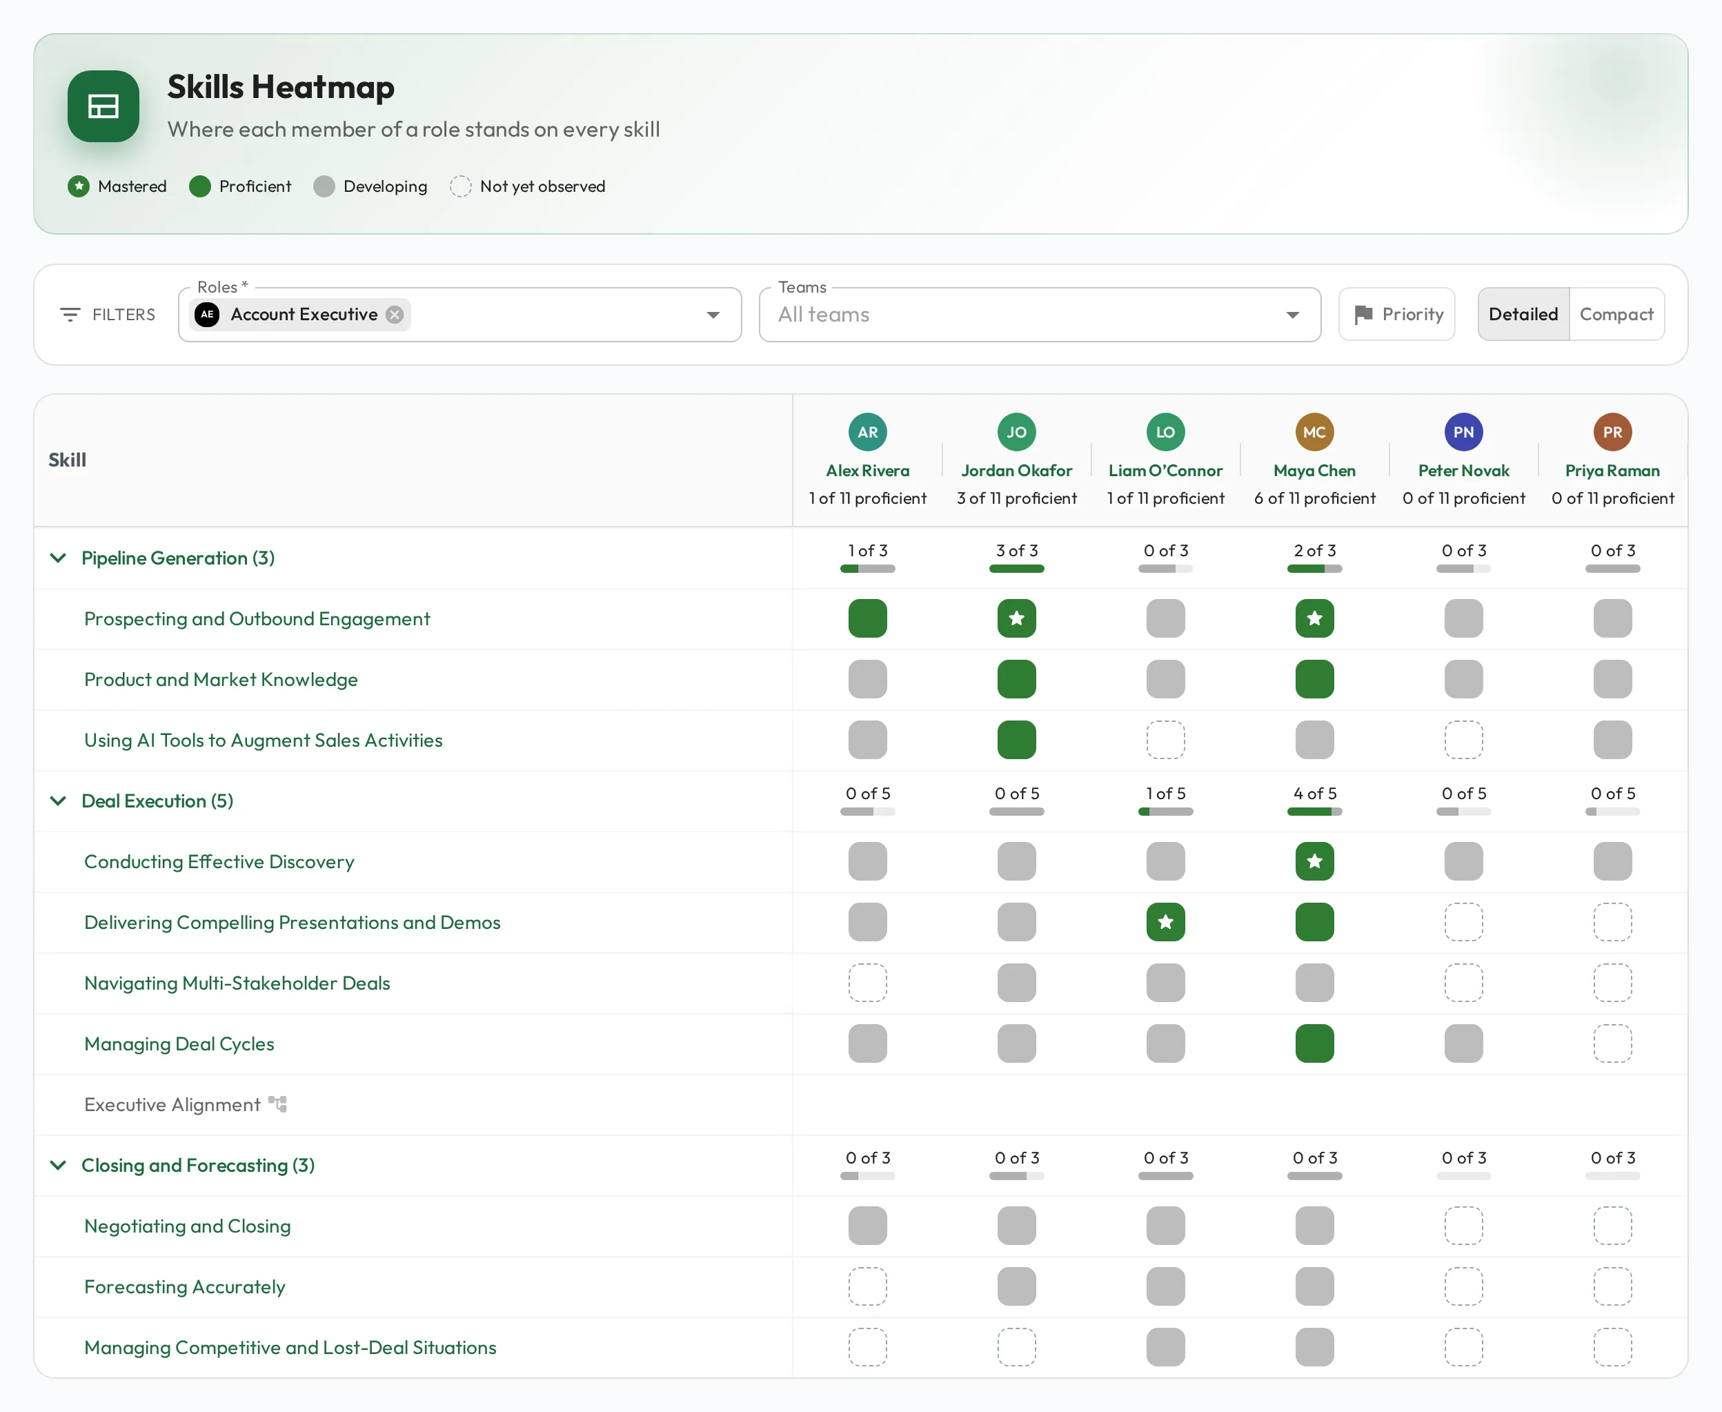Open Conducting Effective Discovery skill
Image resolution: width=1722 pixels, height=1412 pixels.
click(219, 862)
